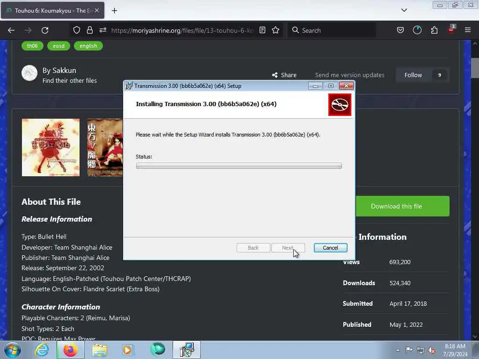Screen dimensions: 479x359
Task: Switch to installer taskbar icon
Action: [187, 350]
